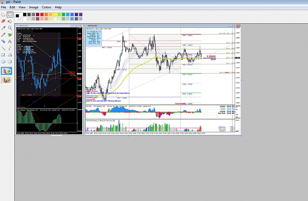The height and width of the screenshot is (201, 308).
Task: Select the gold palette swatch beside orange
Action: pos(51,14)
